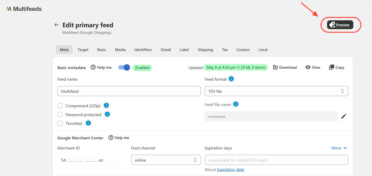372x176 pixels.
Task: Open the Feed format dropdown
Action: [276, 91]
